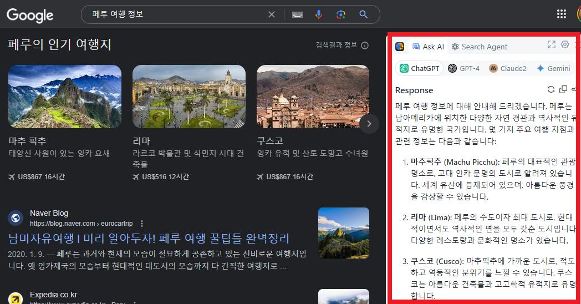Viewport: 581px width, 304px height.
Task: Open the Naver Blog result options menu
Action: (x=142, y=224)
